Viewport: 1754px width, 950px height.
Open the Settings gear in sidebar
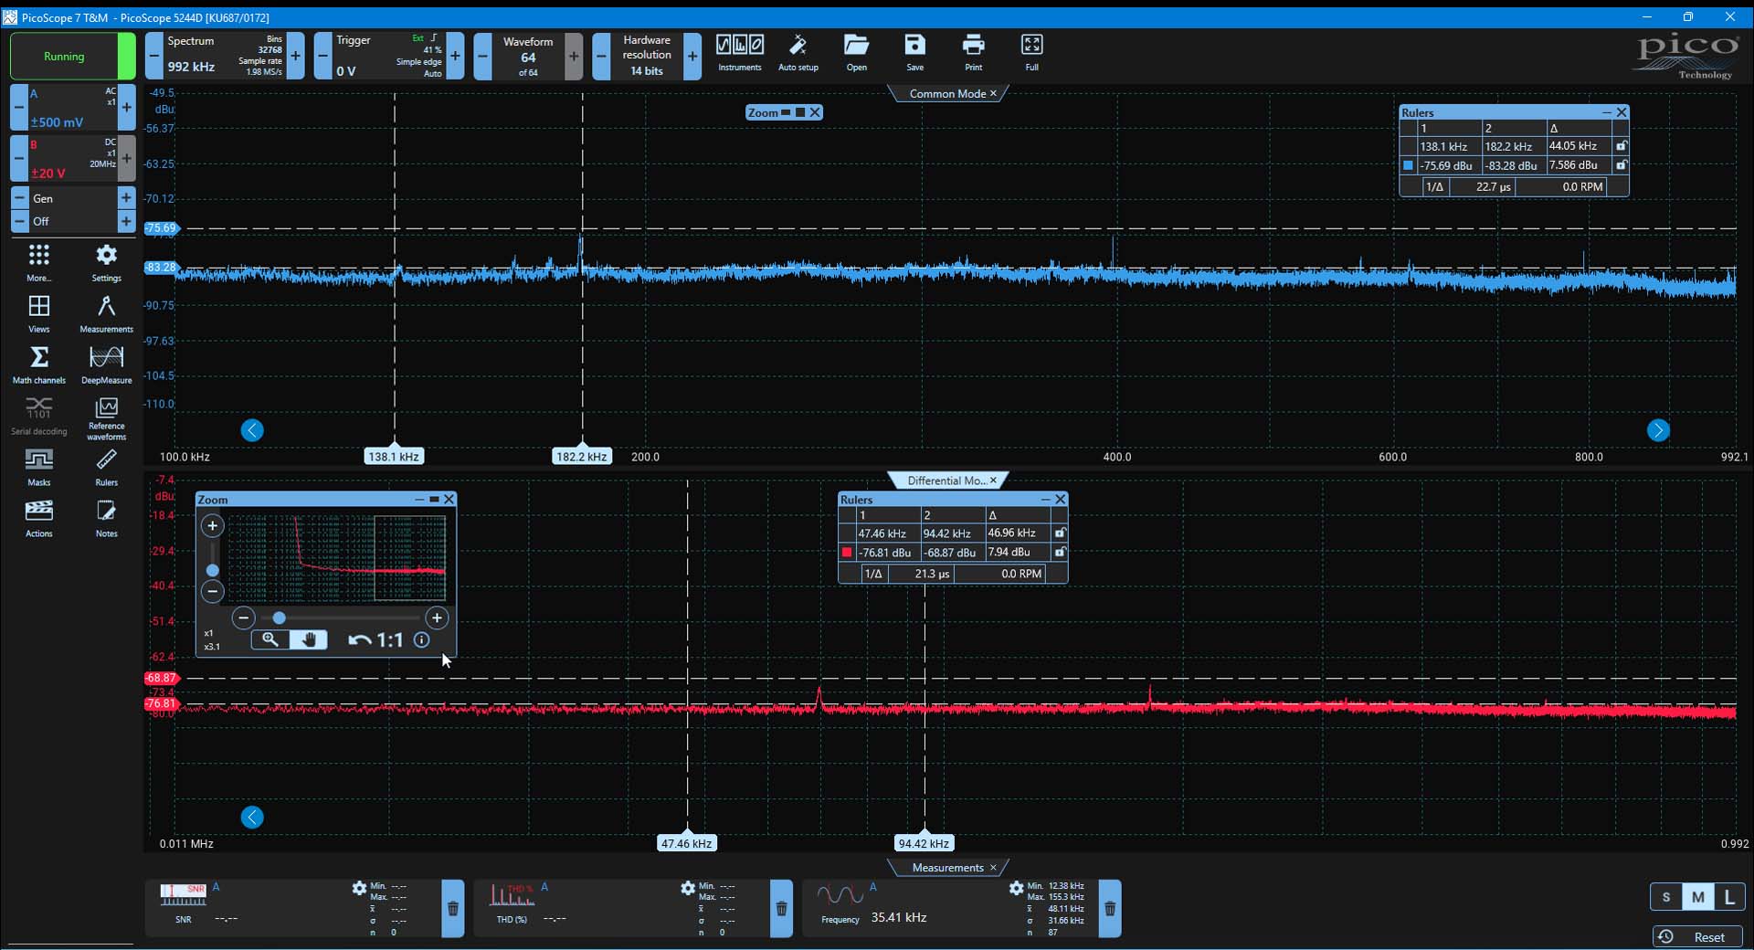106,263
